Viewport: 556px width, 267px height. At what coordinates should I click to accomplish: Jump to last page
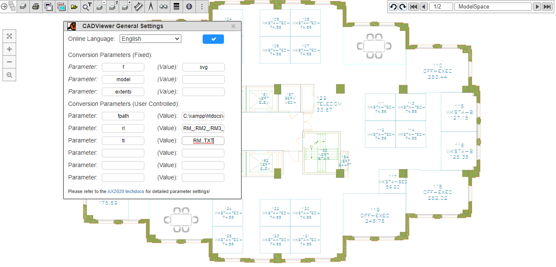[x=547, y=7]
